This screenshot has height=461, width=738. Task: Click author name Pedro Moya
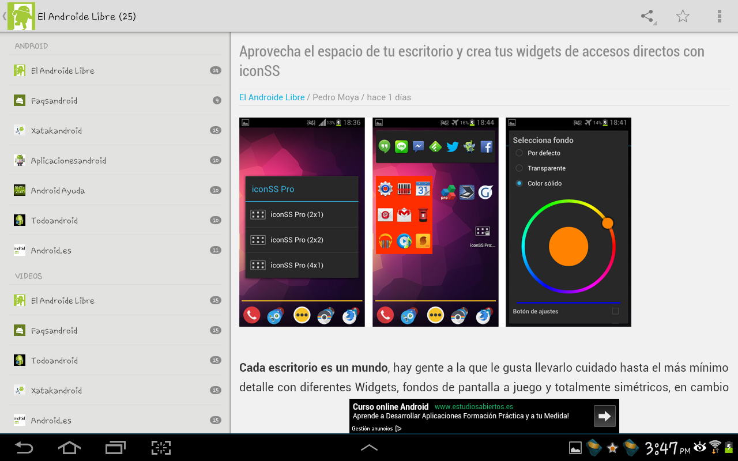336,97
